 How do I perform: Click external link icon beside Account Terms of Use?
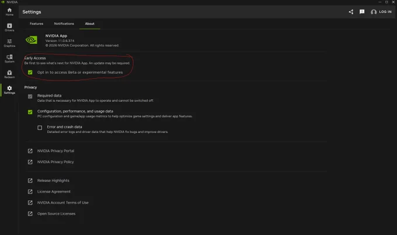[x=30, y=202]
